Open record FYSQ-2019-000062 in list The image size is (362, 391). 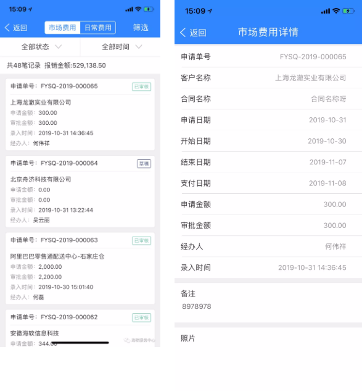coord(80,328)
